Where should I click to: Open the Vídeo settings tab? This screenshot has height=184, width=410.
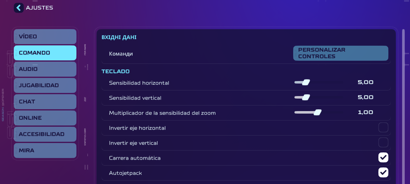tap(45, 37)
